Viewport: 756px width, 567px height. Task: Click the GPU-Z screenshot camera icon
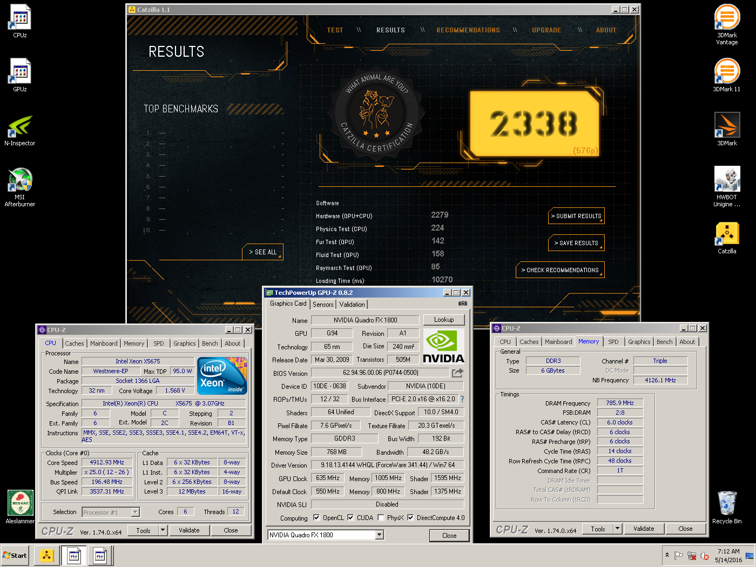coord(463,303)
